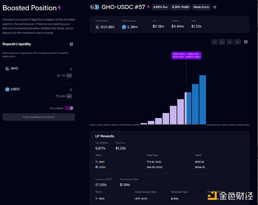Open the chart settings sliders icon
The width and height of the screenshot is (258, 205).
tap(246, 42)
